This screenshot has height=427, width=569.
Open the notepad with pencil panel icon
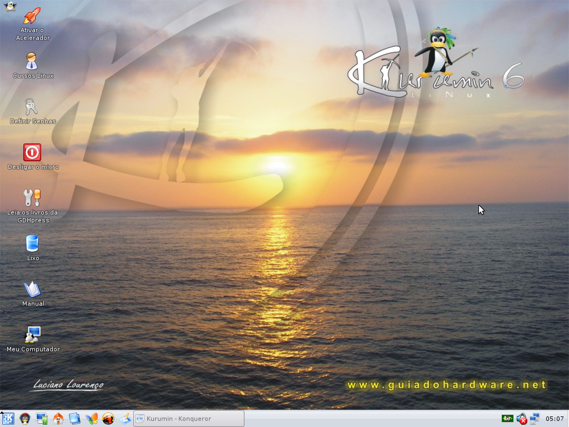(x=125, y=419)
